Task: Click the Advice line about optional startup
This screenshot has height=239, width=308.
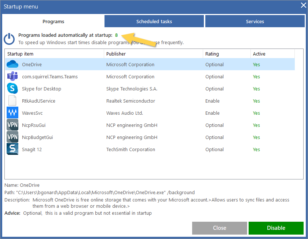Action: [78, 213]
